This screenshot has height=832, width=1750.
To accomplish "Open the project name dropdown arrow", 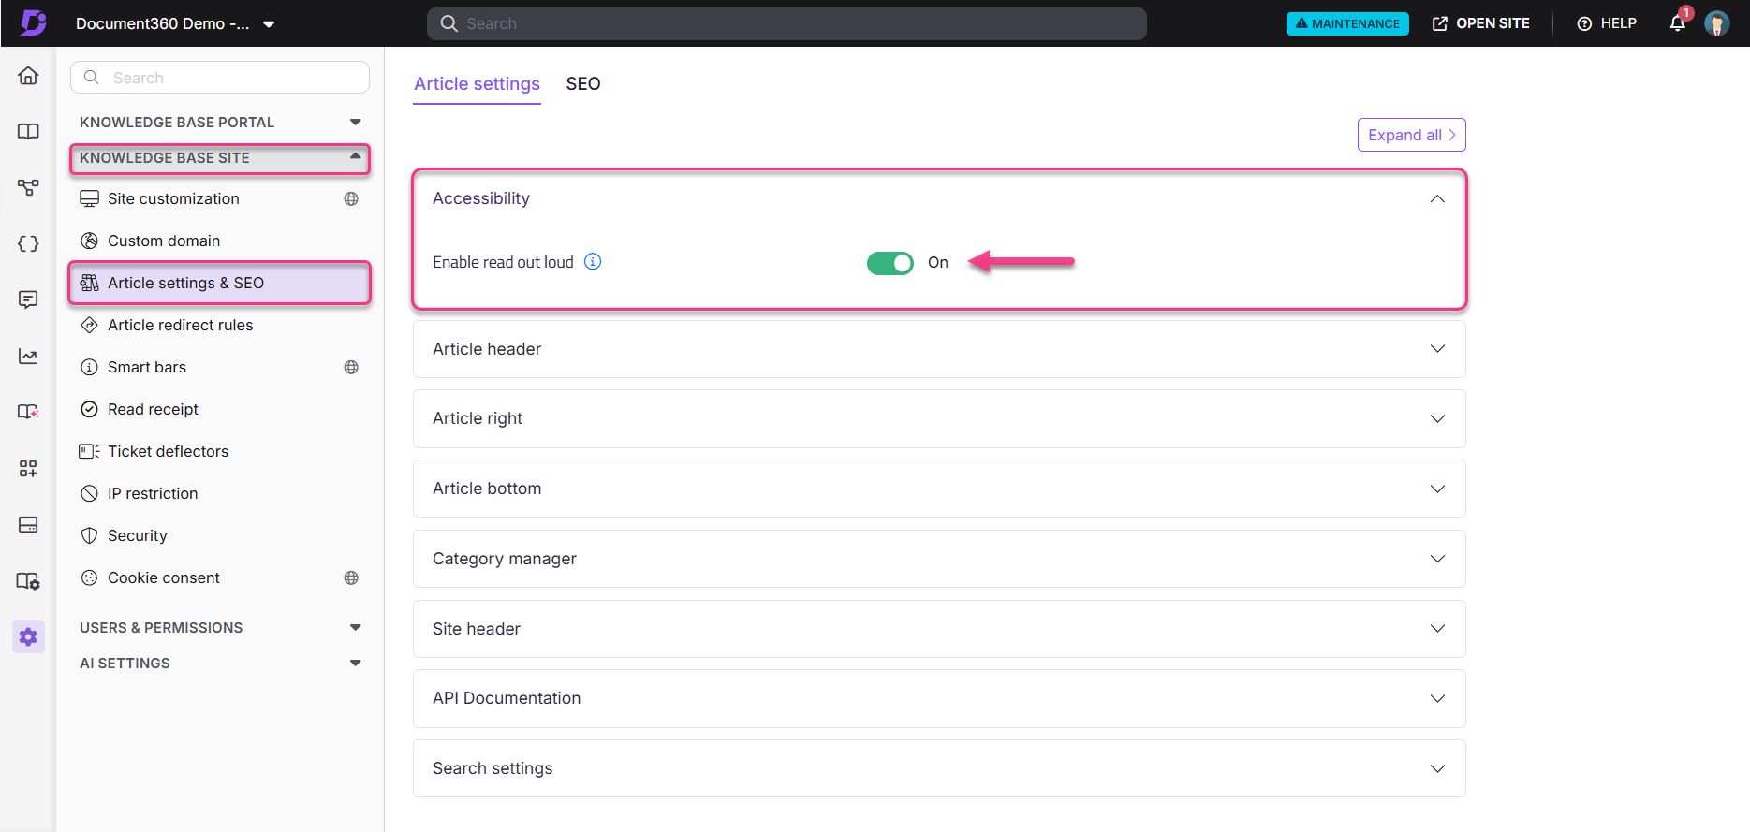I will [x=269, y=24].
